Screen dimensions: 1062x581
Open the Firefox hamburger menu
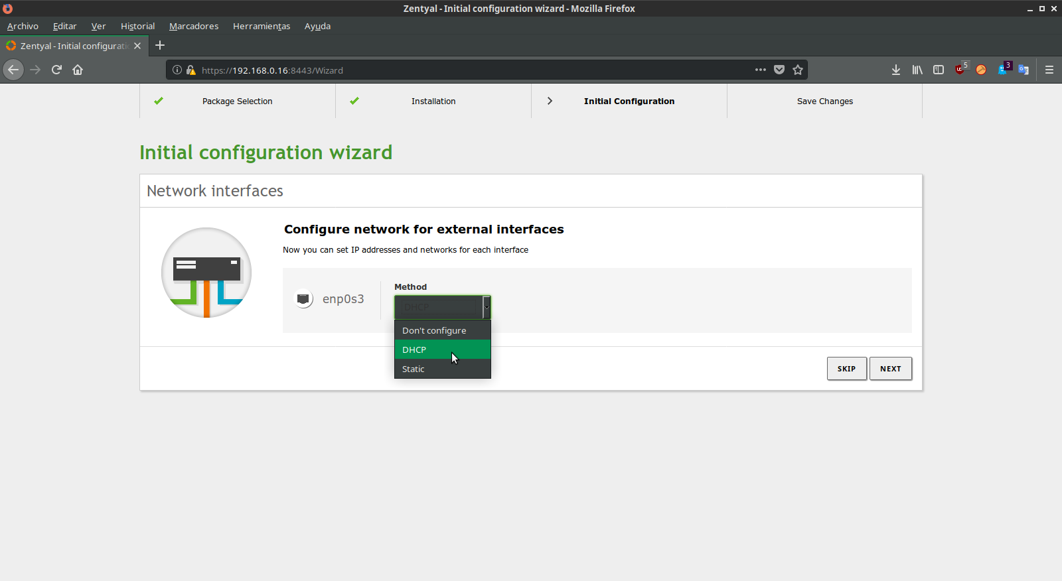(1049, 70)
